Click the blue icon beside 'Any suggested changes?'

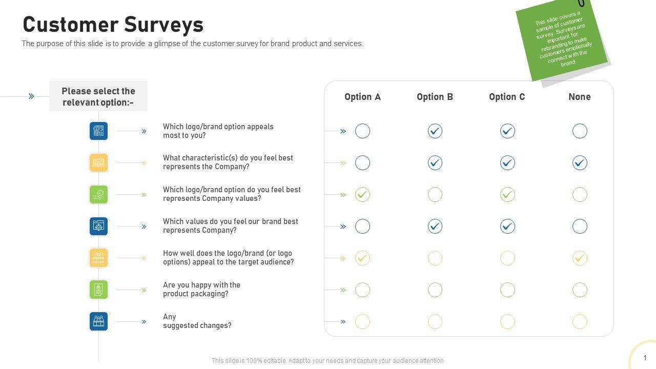(x=99, y=322)
